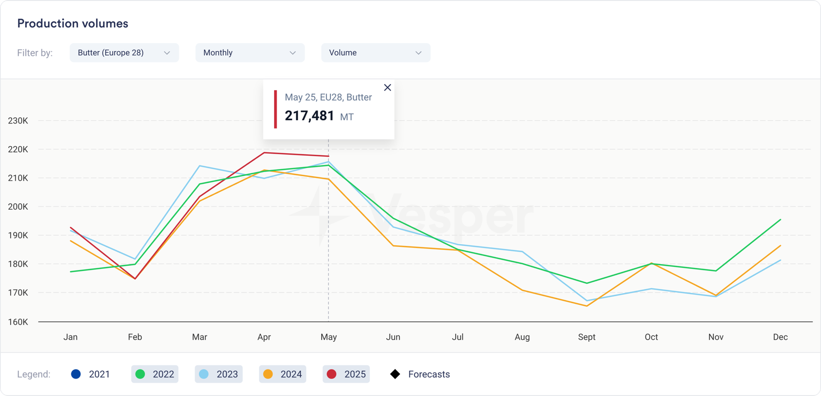Click the red 2025 legend dot
This screenshot has width=821, height=396.
tap(331, 374)
